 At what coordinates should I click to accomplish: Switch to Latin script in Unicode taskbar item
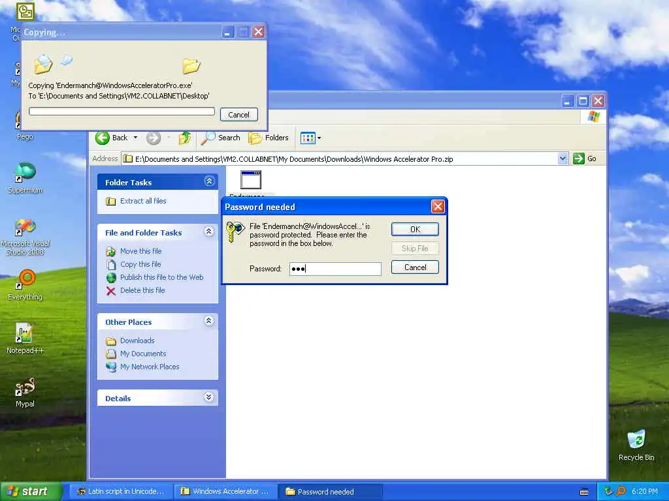121,492
